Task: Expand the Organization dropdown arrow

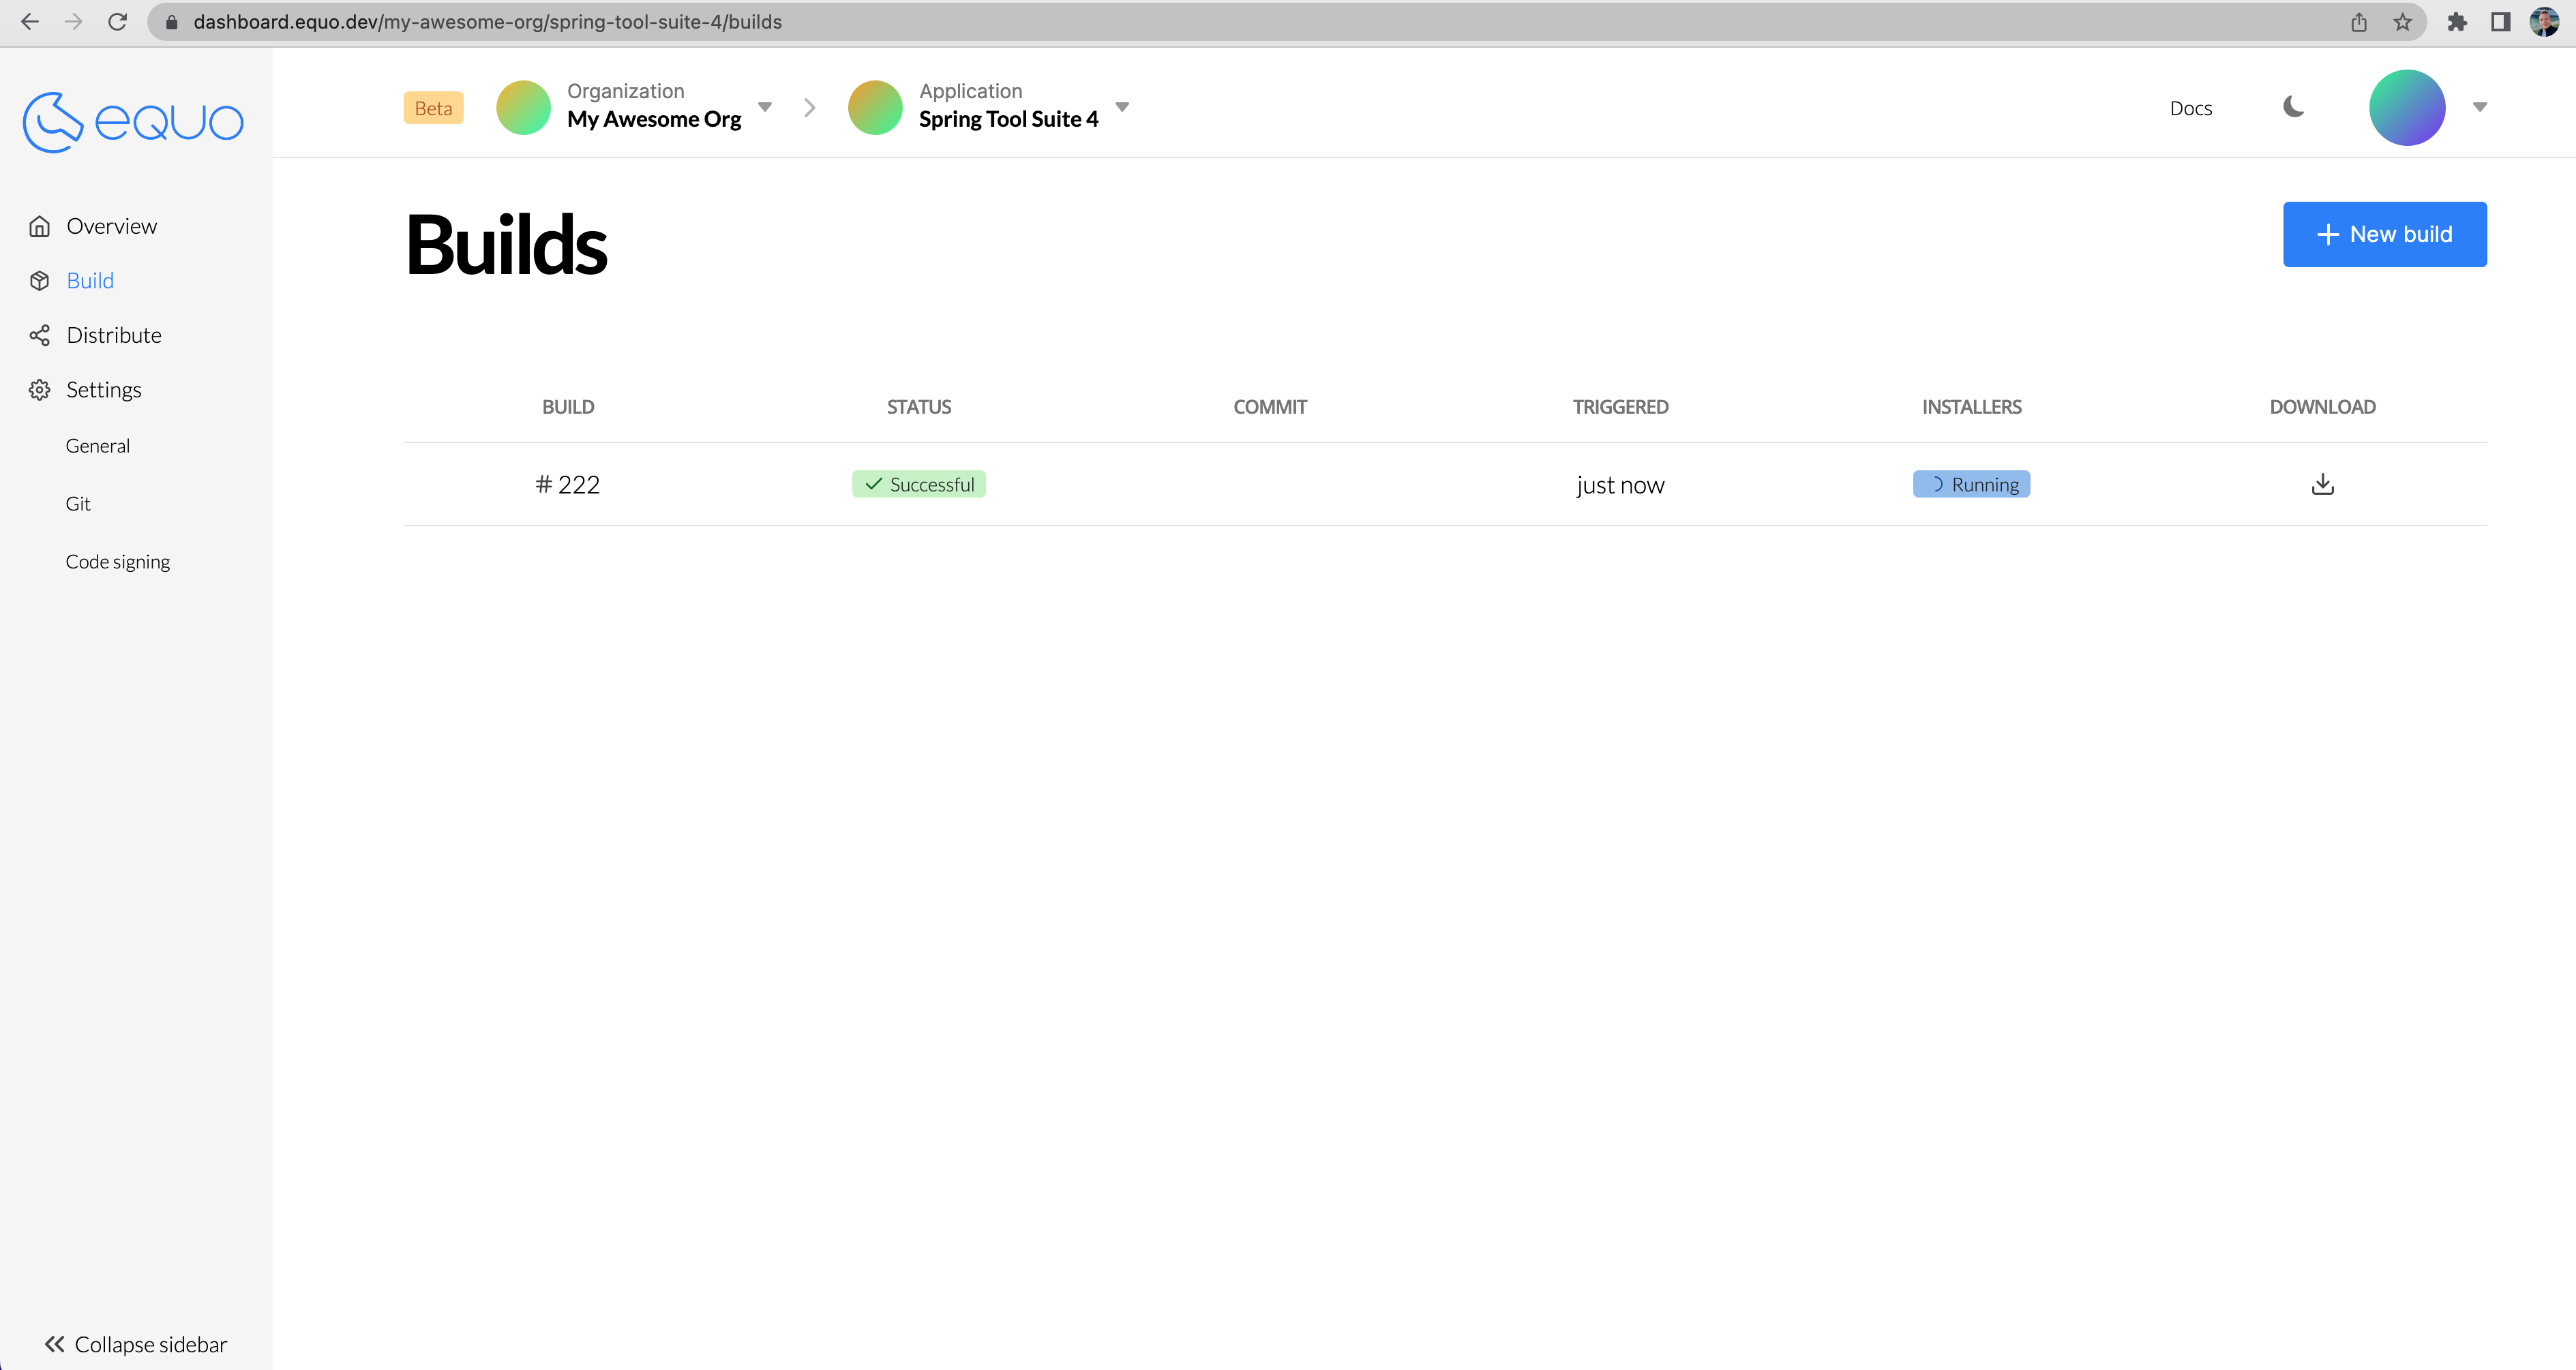Action: point(765,107)
